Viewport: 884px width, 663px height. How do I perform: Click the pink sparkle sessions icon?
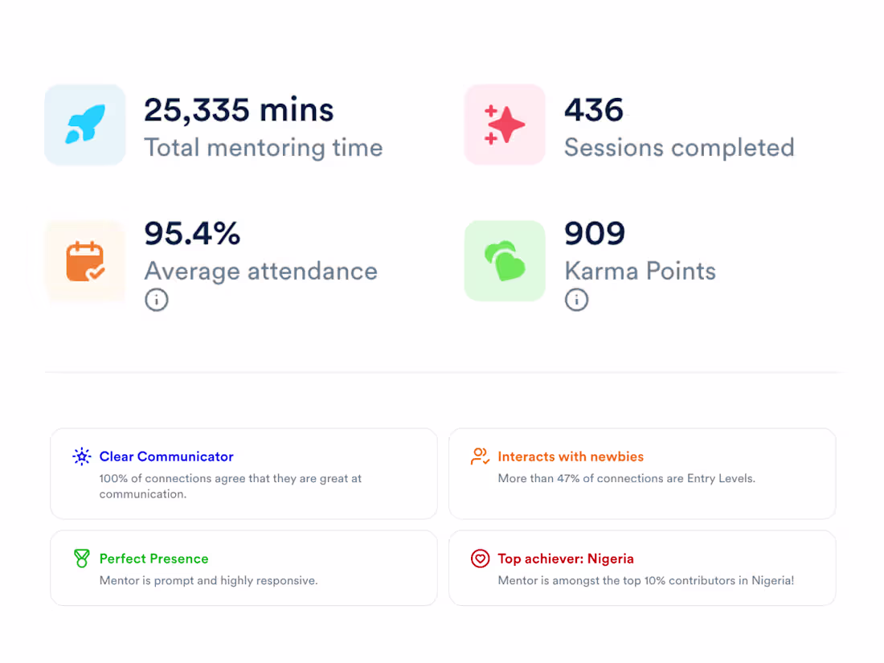coord(505,125)
